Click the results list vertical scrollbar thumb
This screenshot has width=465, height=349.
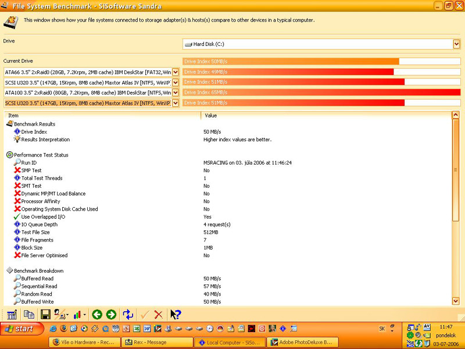(456, 170)
